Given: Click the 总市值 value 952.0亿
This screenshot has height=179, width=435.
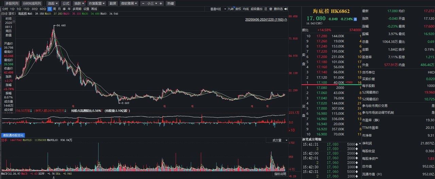Looking at the screenshot, I should click(429, 166).
